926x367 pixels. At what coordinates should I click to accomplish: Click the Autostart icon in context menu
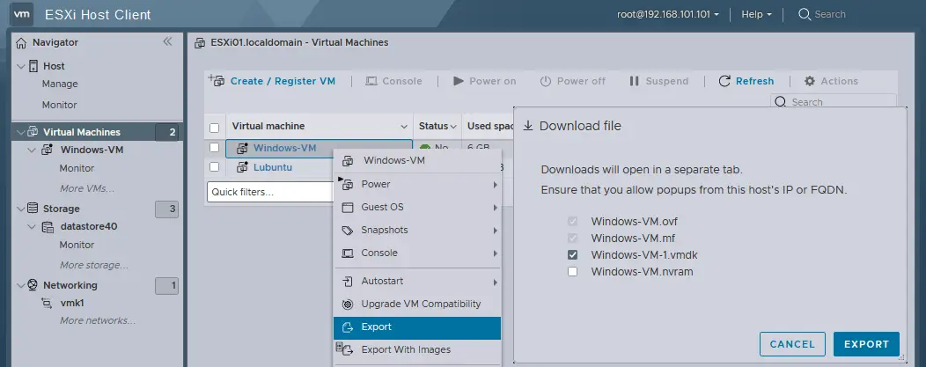349,282
